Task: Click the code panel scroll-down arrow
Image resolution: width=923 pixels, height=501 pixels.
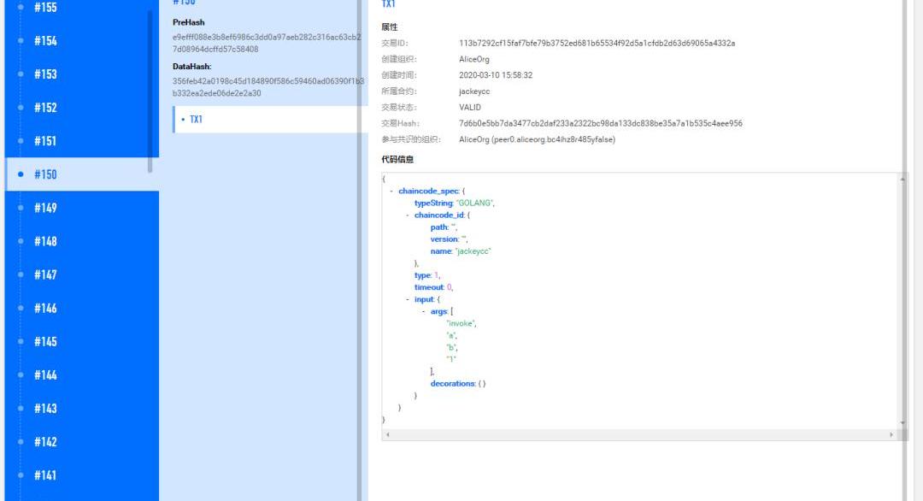Action: (902, 423)
